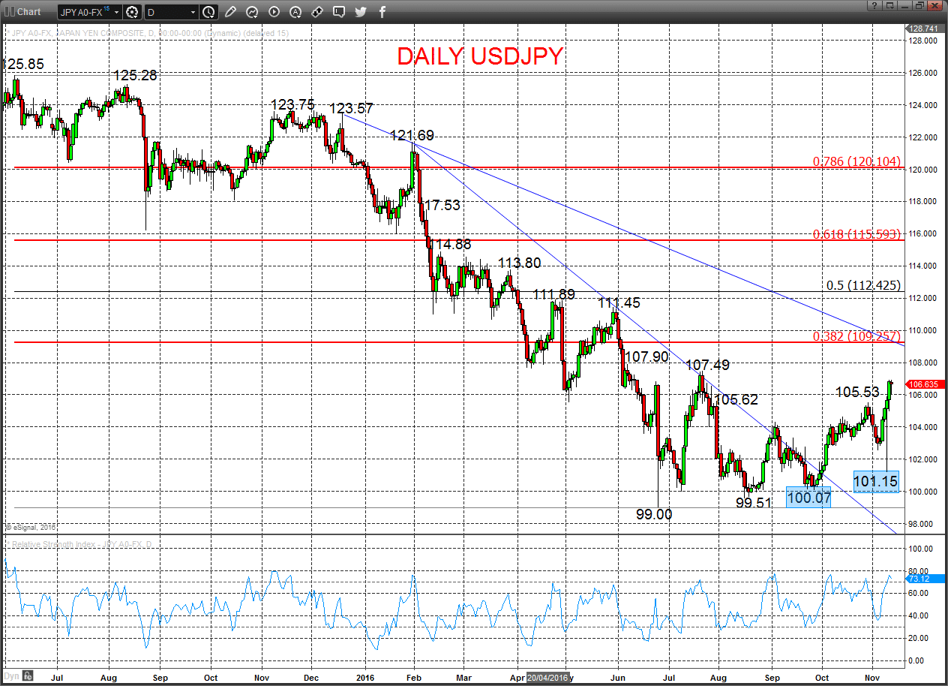This screenshot has height=686, width=948.
Task: Minimize the chart window
Action: [x=906, y=5]
